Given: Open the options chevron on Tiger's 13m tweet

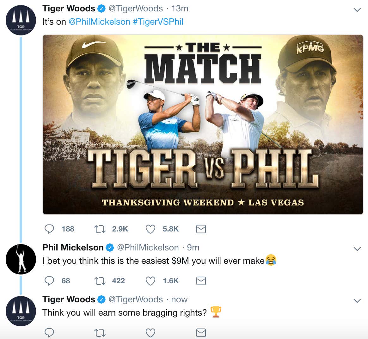Looking at the screenshot, I should point(357,9).
